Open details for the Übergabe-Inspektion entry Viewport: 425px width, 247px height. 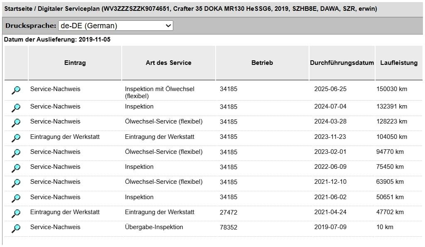16,229
